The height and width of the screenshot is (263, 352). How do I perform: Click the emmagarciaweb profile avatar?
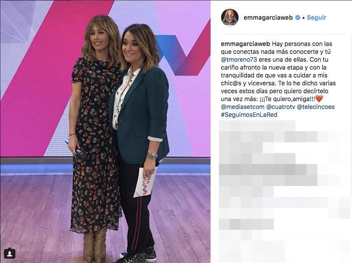tap(229, 18)
